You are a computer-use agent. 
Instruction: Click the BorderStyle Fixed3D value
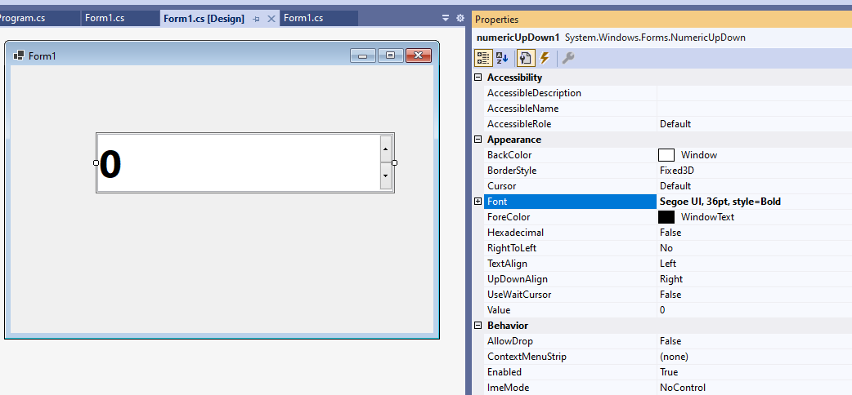(677, 171)
